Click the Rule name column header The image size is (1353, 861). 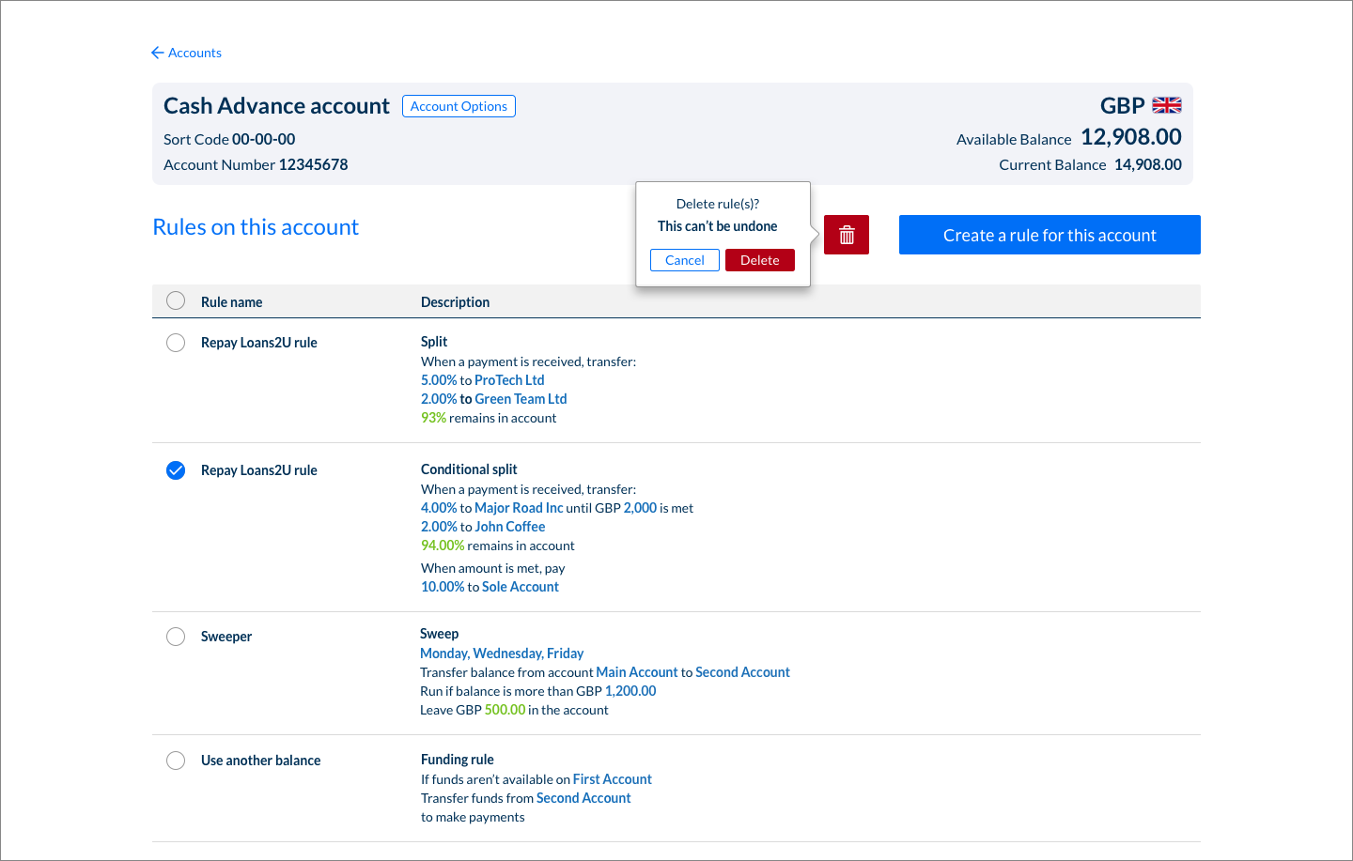pos(231,302)
